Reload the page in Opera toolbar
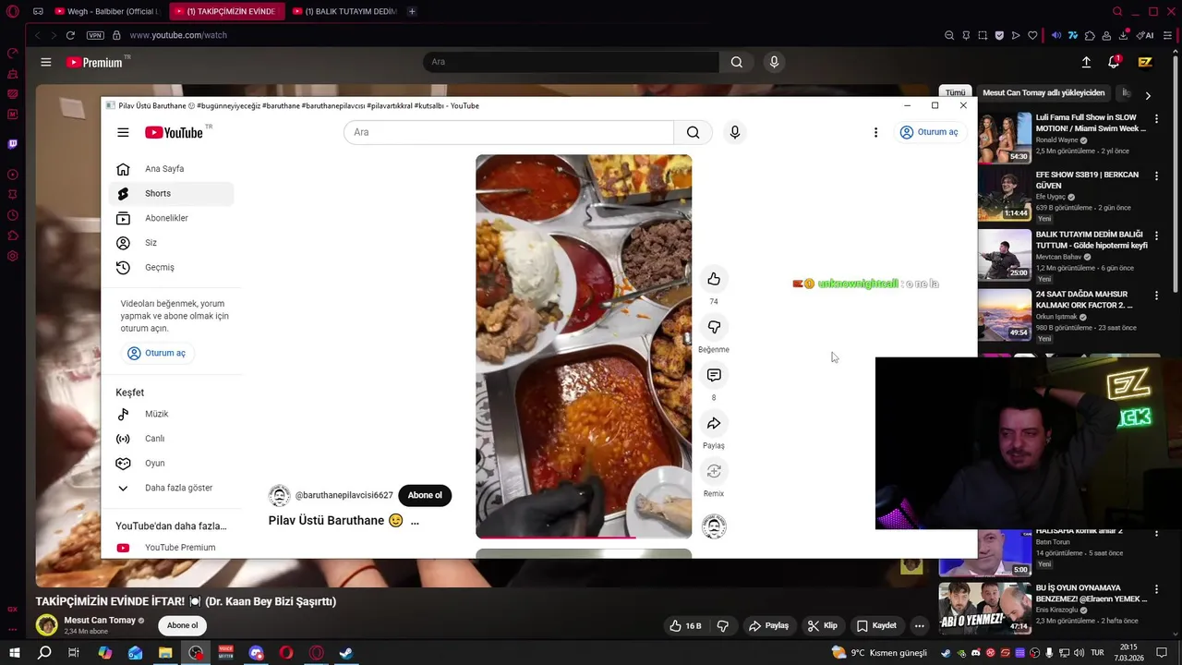 coord(70,35)
